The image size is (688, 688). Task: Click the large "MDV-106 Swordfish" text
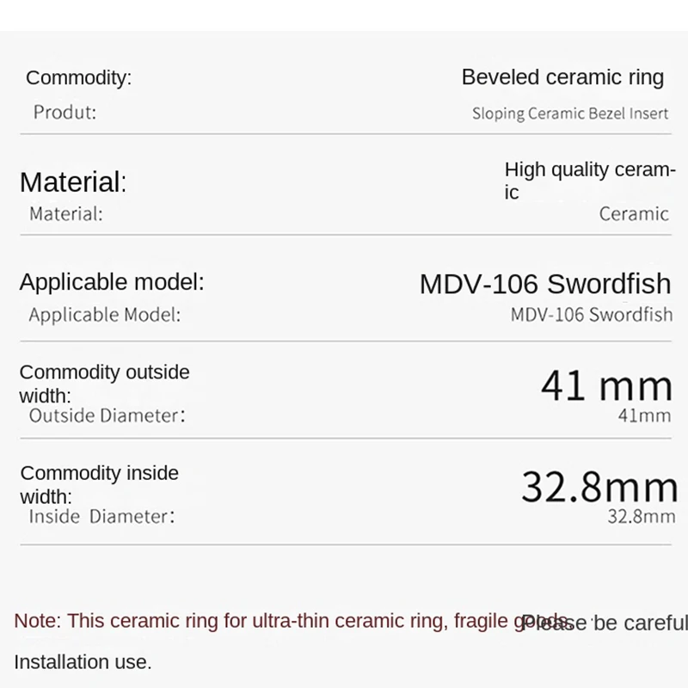pyautogui.click(x=545, y=284)
